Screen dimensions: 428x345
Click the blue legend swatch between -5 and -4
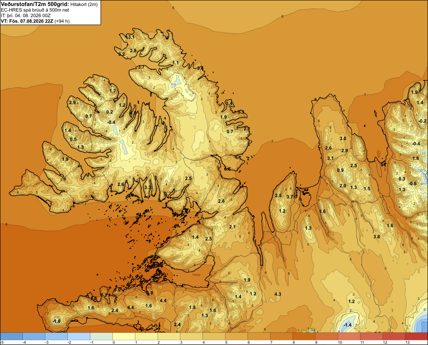pyautogui.click(x=12, y=336)
